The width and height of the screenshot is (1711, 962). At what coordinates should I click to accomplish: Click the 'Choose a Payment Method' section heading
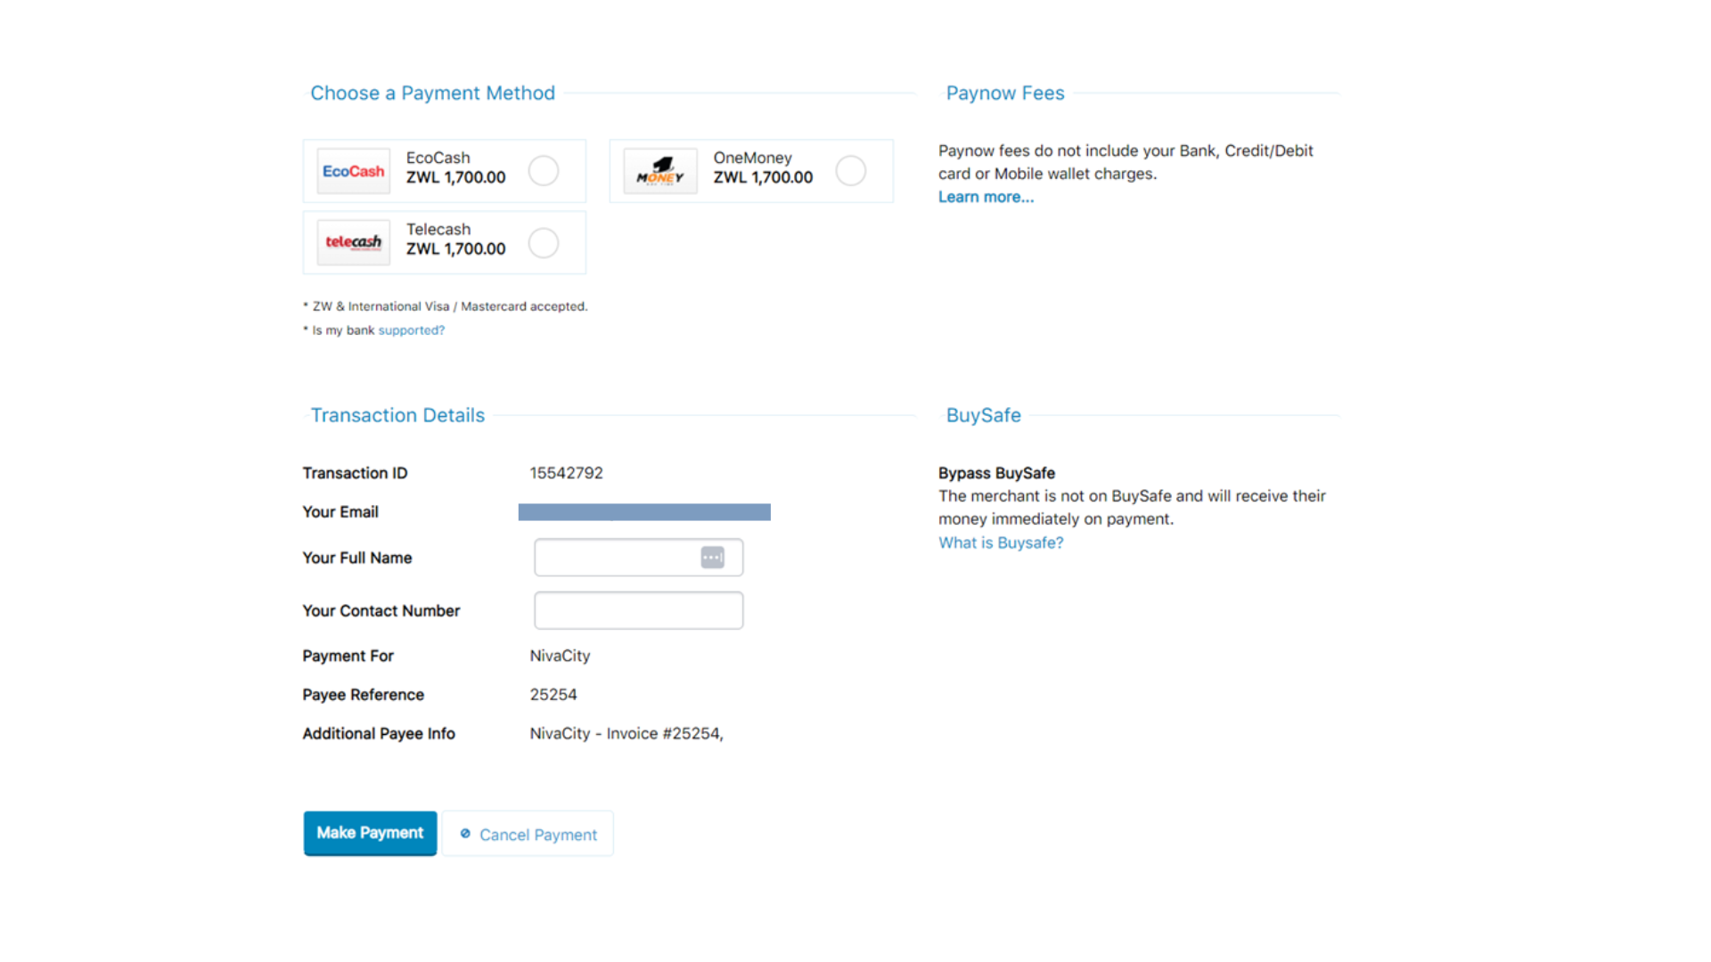pyautogui.click(x=432, y=93)
